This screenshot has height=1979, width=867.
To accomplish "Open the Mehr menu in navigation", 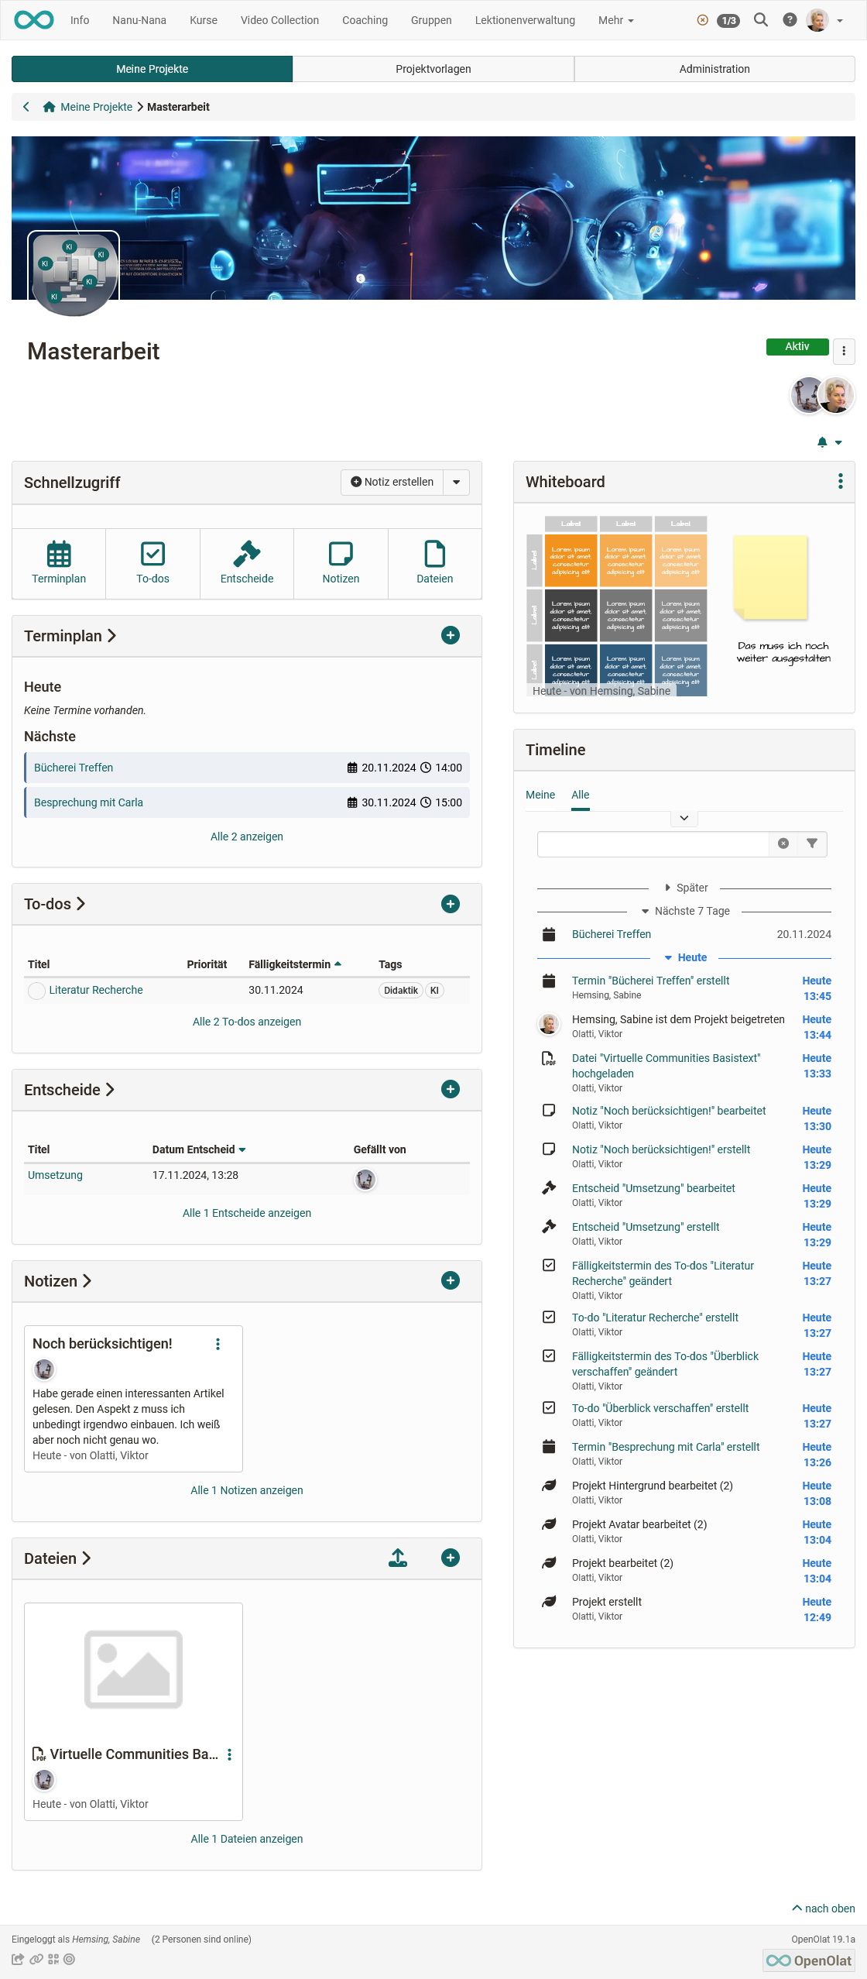I will (615, 20).
